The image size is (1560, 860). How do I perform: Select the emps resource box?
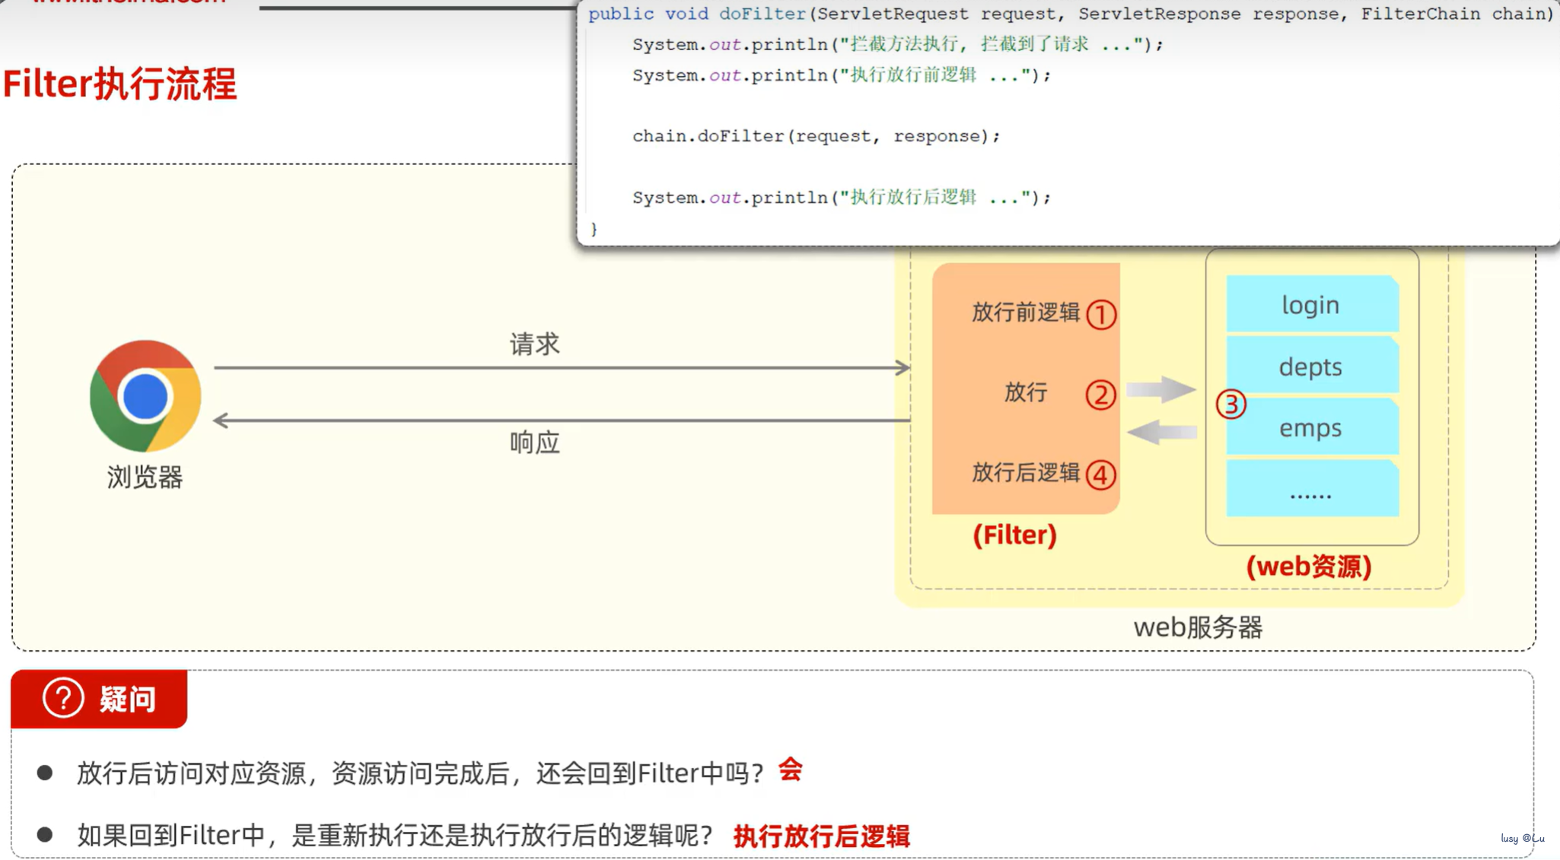coord(1311,428)
